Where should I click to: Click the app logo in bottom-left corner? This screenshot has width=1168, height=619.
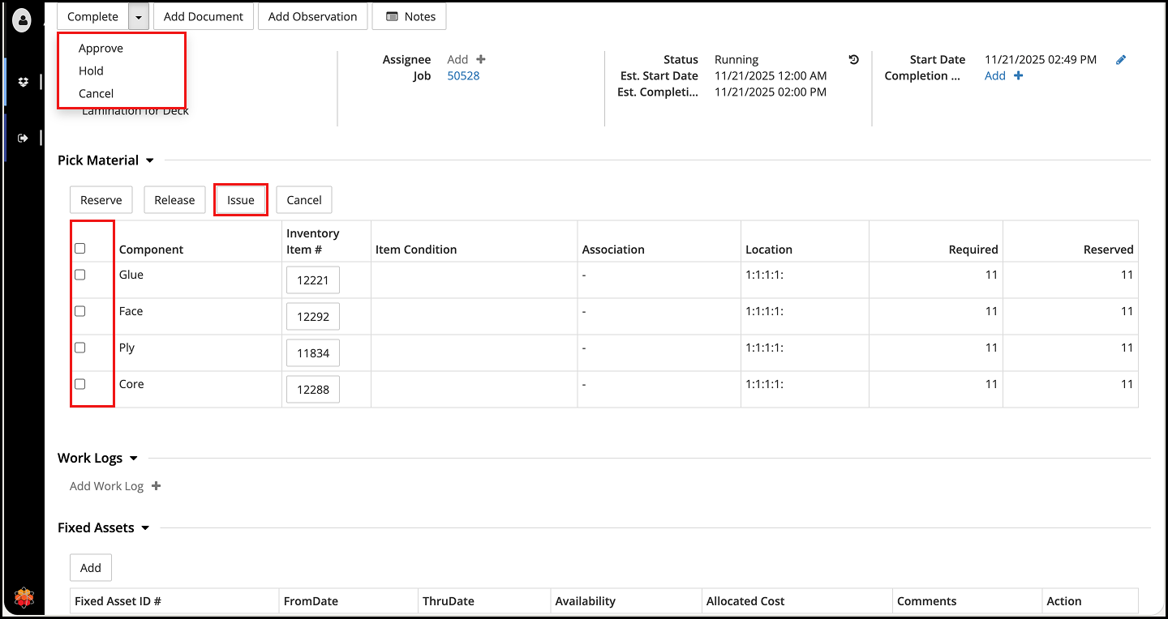click(24, 599)
